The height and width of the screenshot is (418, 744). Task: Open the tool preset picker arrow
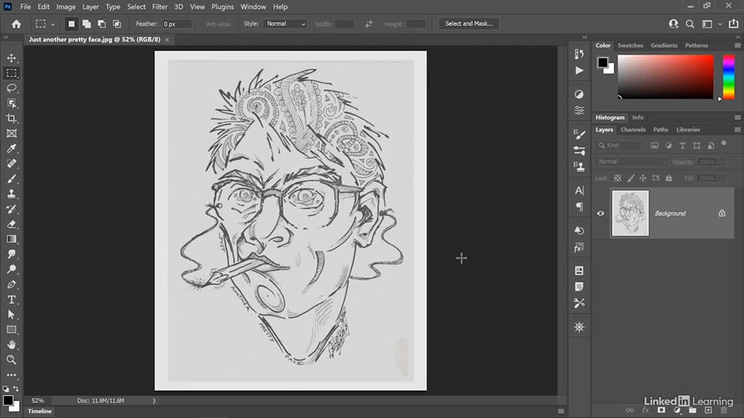click(x=53, y=24)
